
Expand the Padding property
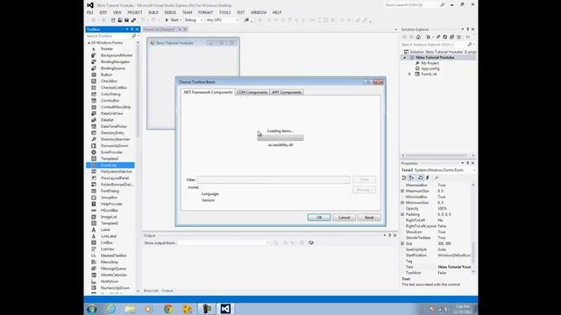click(x=402, y=214)
